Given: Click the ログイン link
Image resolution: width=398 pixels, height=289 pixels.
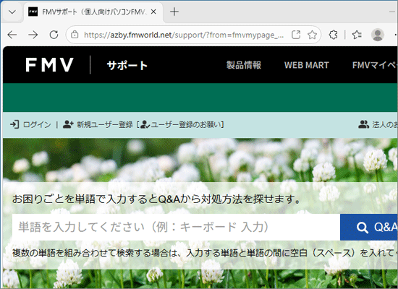Looking at the screenshot, I should 37,124.
